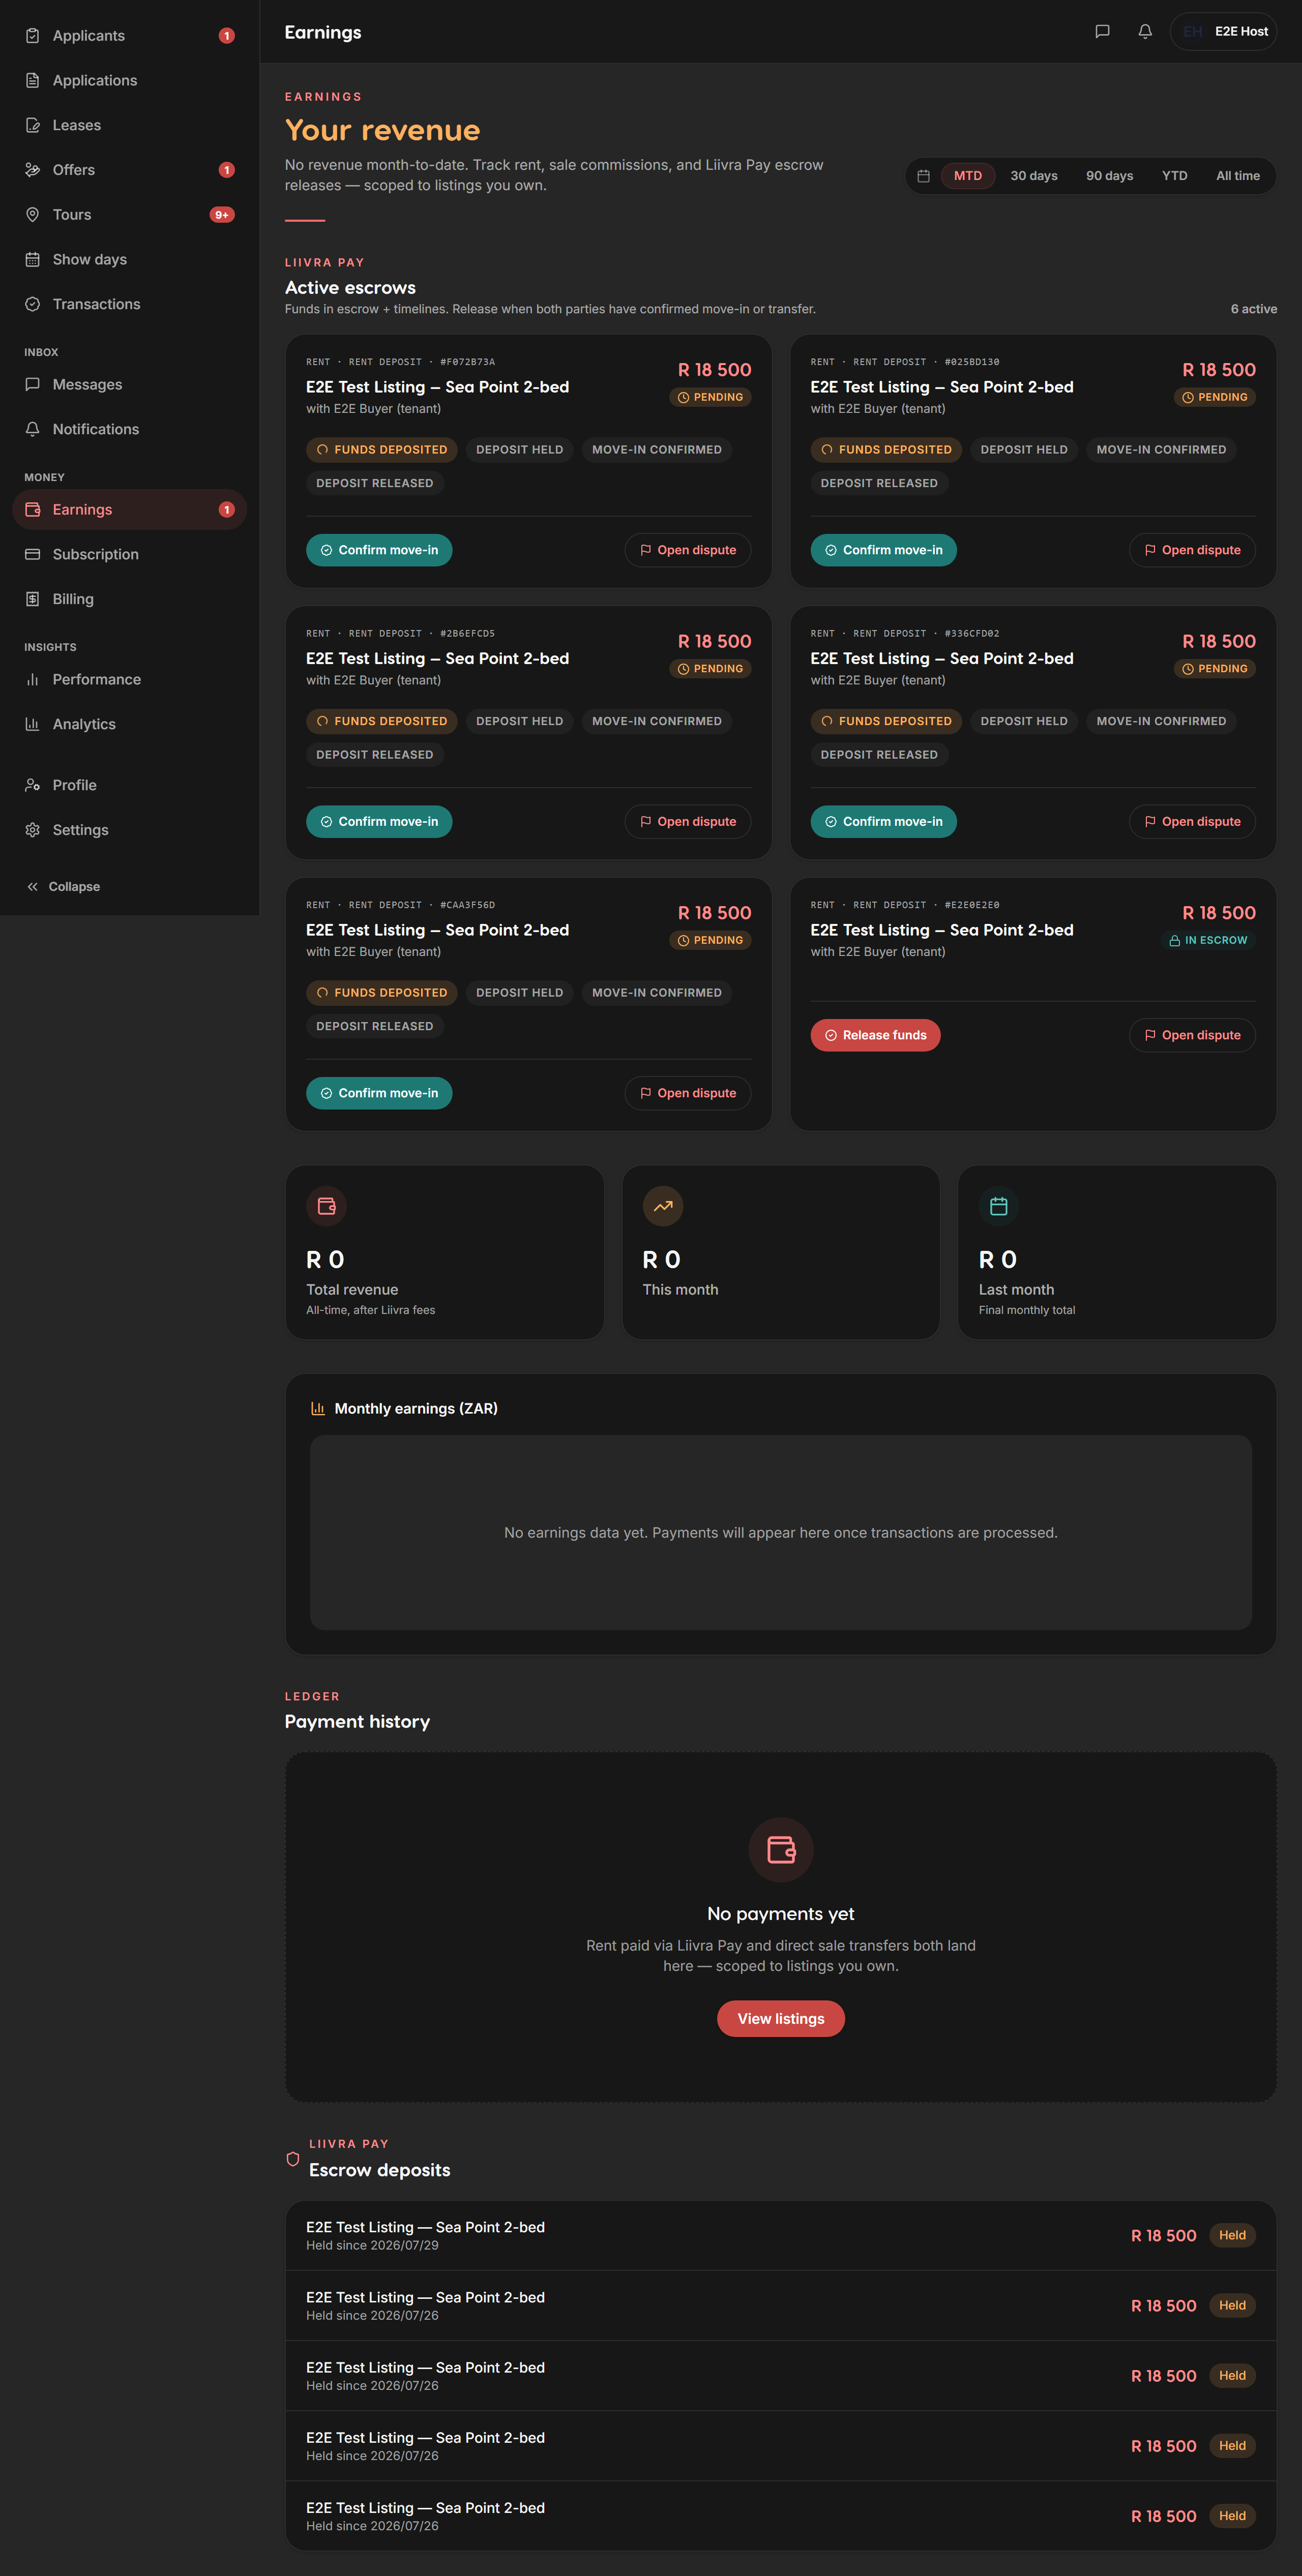Click the Notifications bell icon in sidebar

tap(33, 430)
